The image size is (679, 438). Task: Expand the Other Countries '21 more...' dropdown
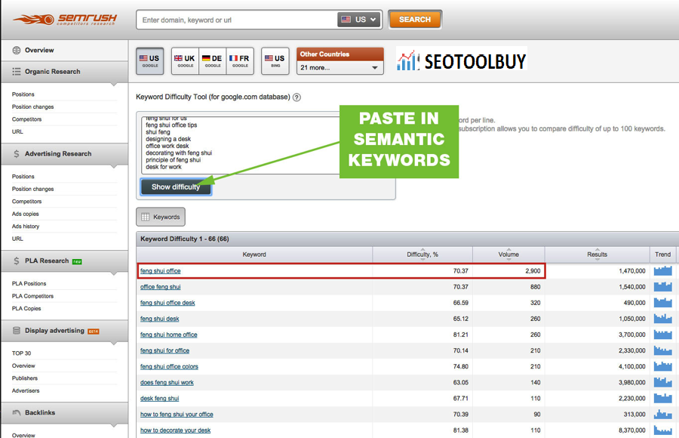click(x=340, y=68)
